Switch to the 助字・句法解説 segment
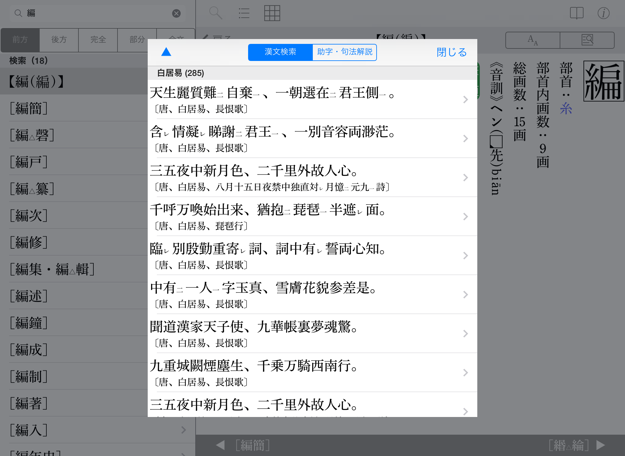 345,52
